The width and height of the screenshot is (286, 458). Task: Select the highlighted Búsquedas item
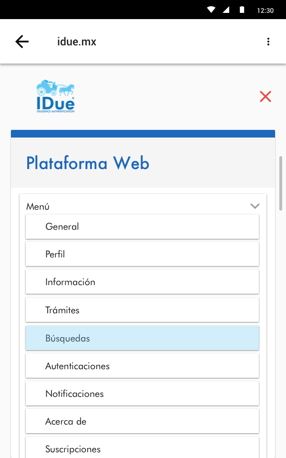(x=142, y=338)
